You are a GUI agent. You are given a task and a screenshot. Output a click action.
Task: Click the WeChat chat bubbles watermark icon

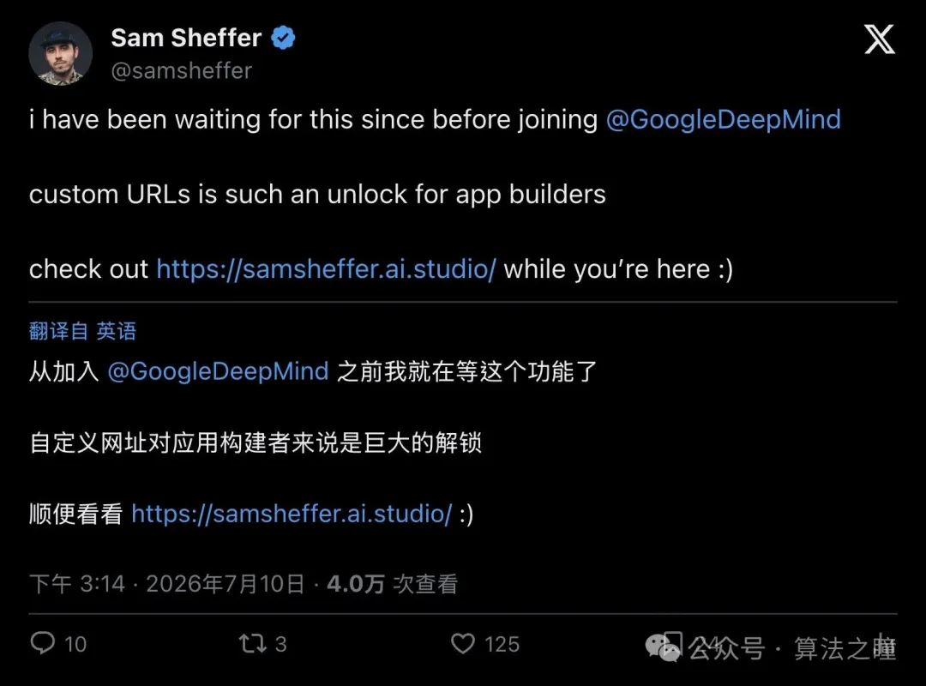662,648
